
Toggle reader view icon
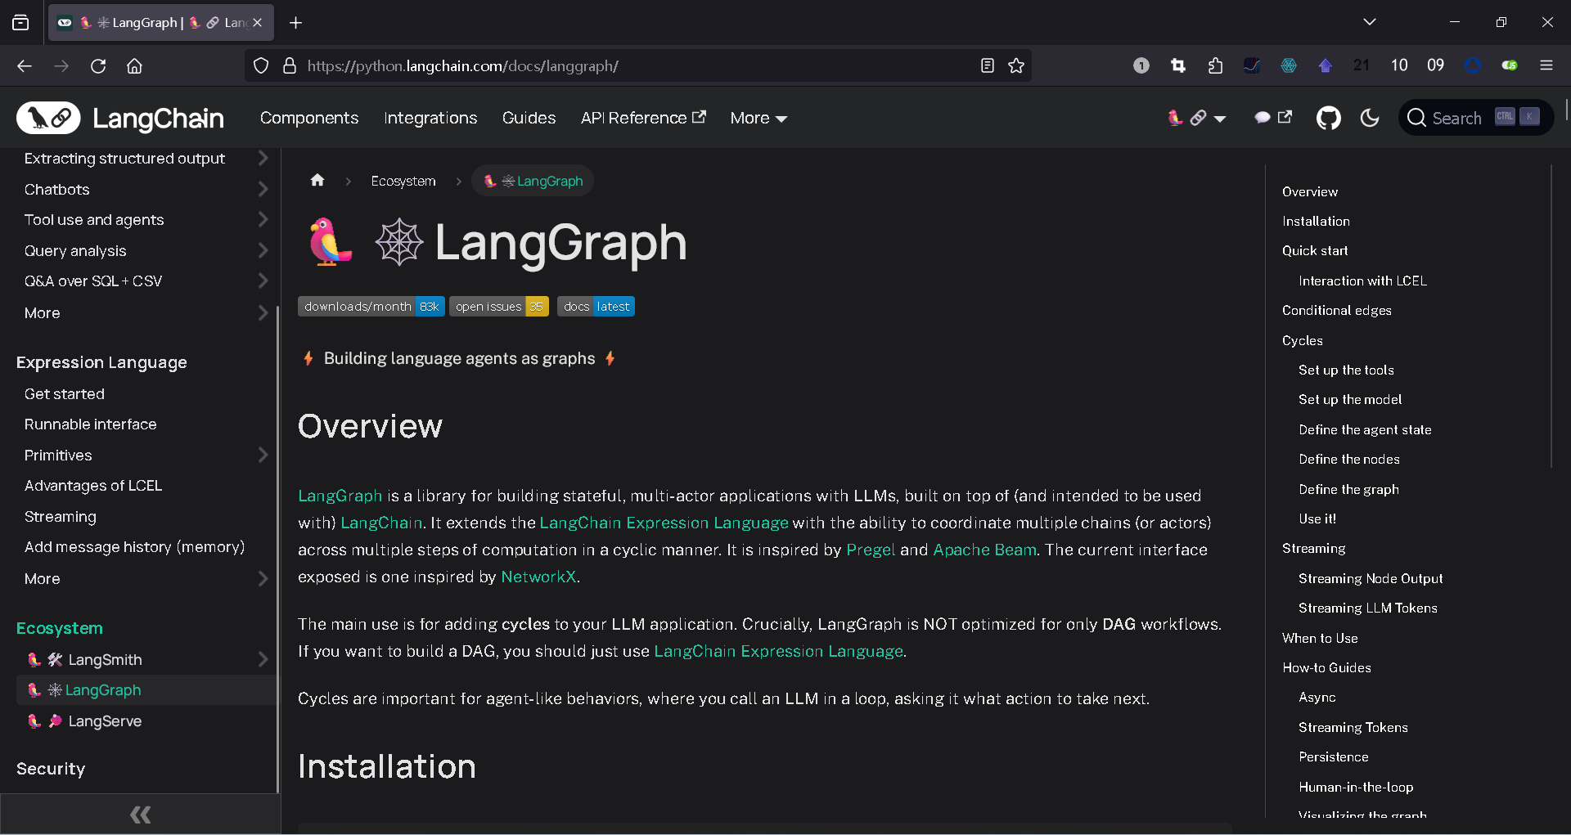point(988,65)
